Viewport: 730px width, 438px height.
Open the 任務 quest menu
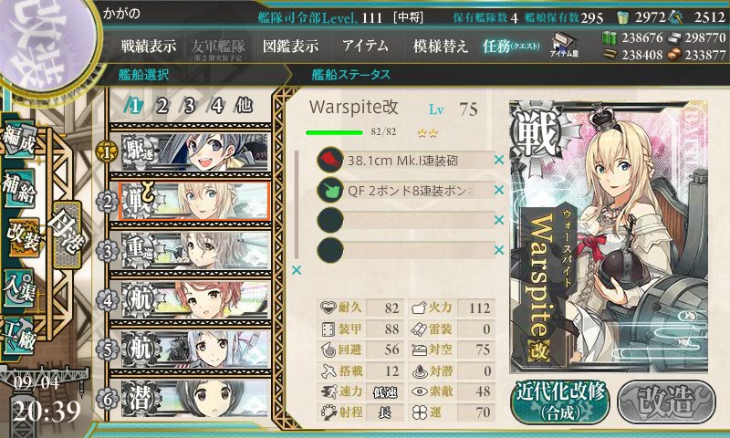pos(511,46)
